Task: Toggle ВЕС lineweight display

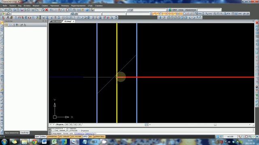Action: (91, 137)
